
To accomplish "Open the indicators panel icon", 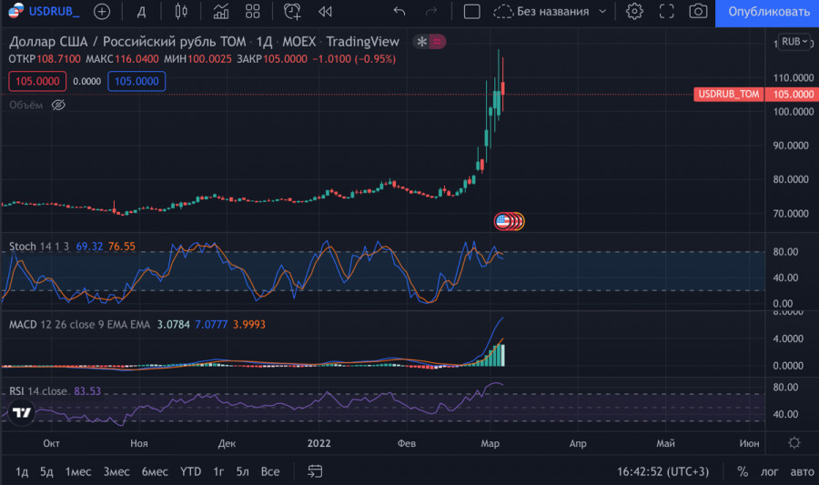I will [220, 12].
